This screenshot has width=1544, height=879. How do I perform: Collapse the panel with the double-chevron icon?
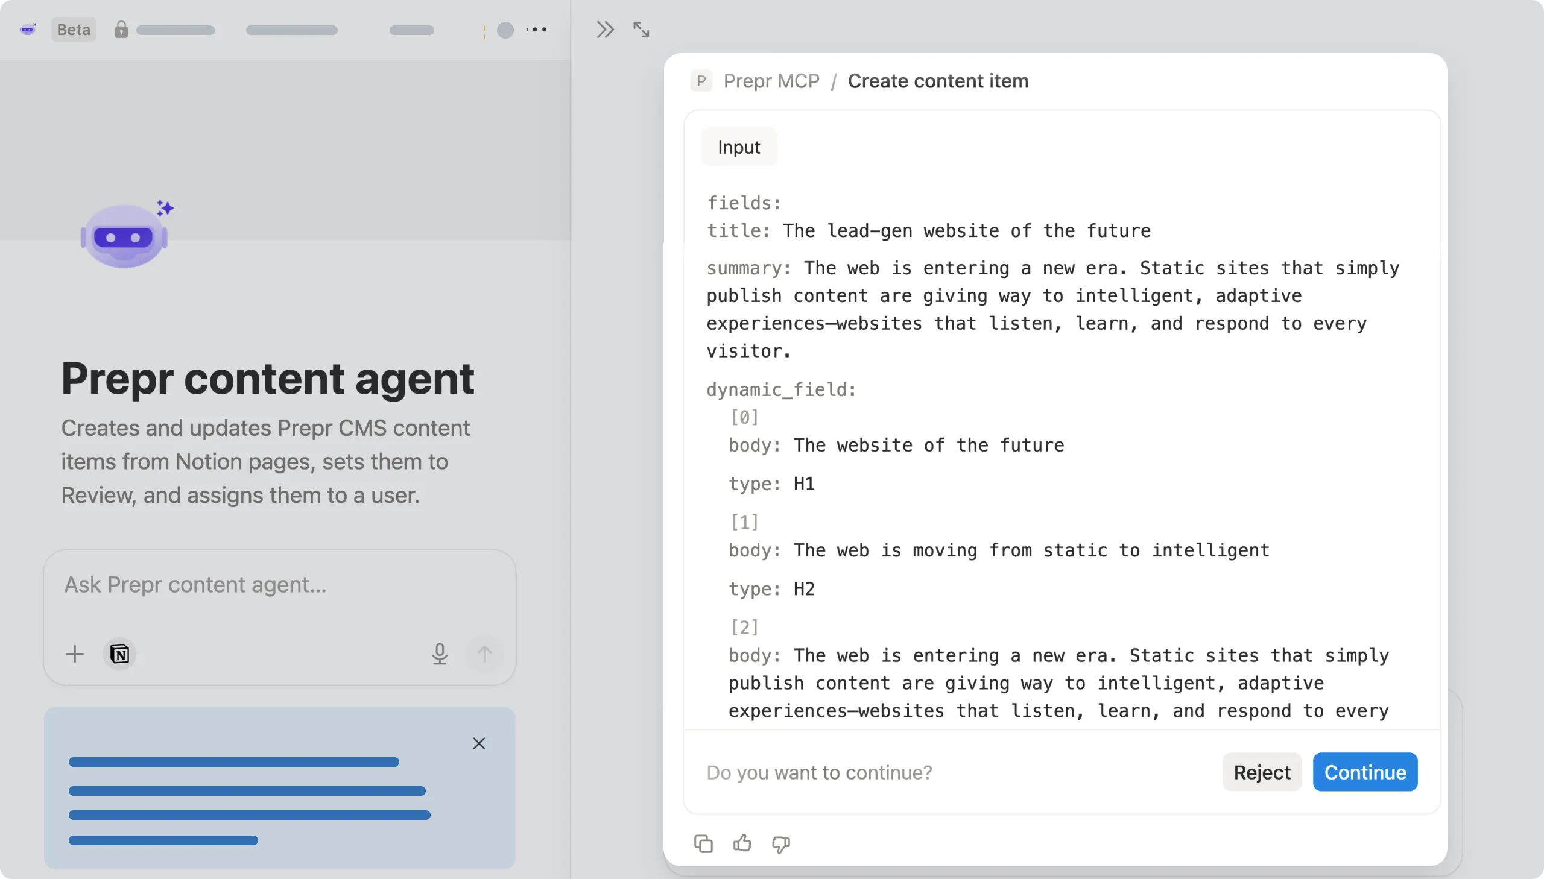pos(604,28)
